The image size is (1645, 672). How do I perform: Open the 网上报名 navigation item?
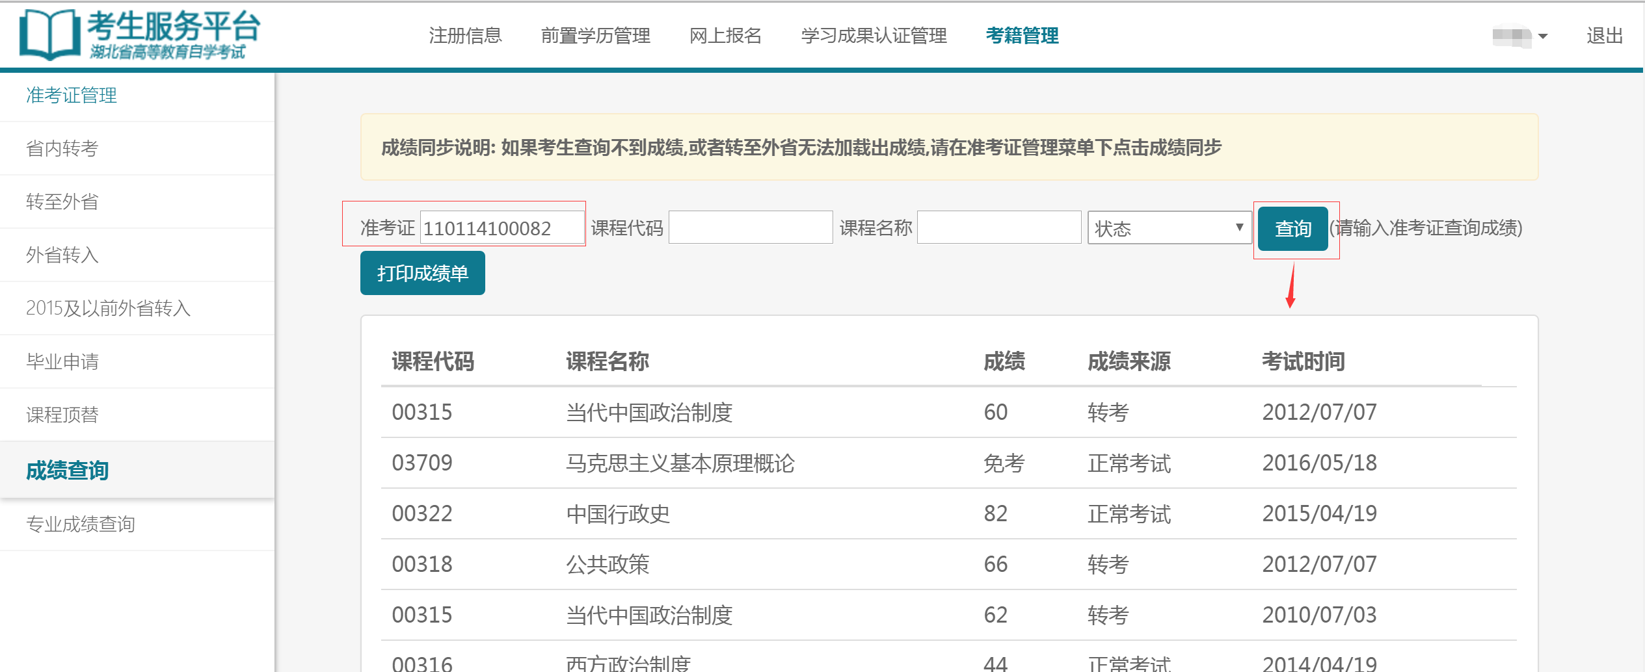(x=726, y=36)
